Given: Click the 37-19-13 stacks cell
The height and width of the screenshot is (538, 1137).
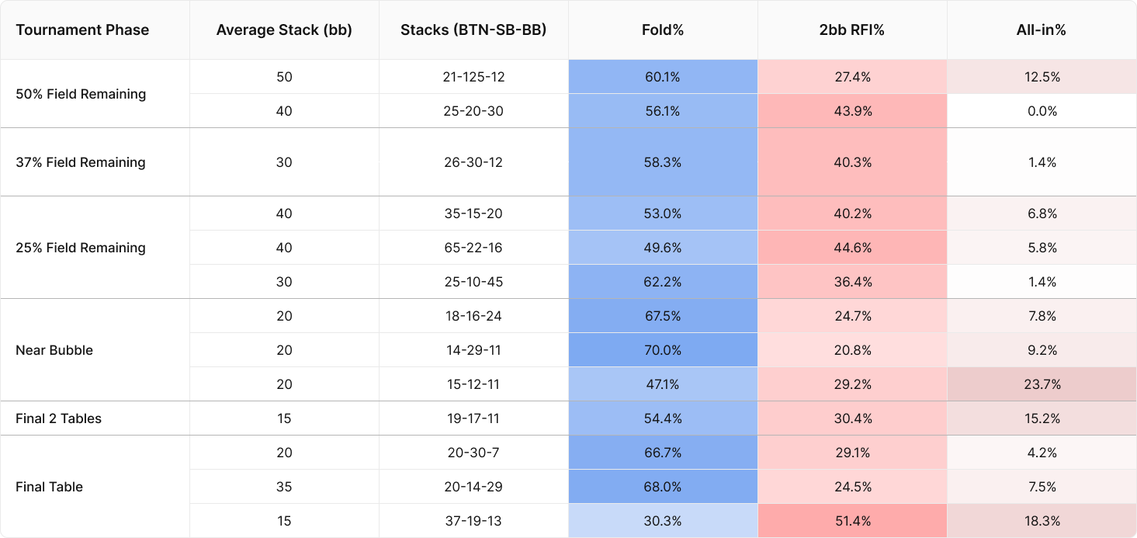Looking at the screenshot, I should coord(473,521).
